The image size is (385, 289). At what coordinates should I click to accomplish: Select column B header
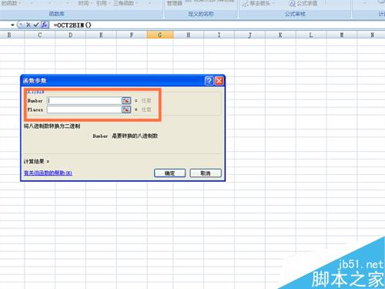[9, 35]
